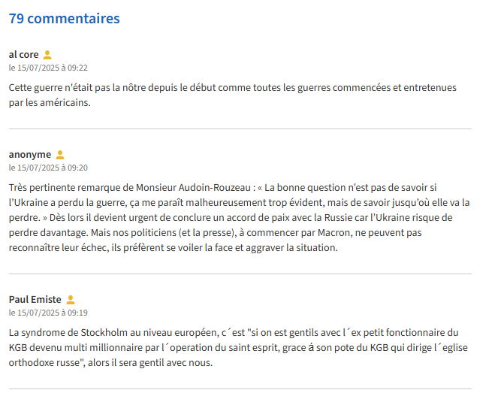Click the divider under anonyme's comment

[240, 274]
